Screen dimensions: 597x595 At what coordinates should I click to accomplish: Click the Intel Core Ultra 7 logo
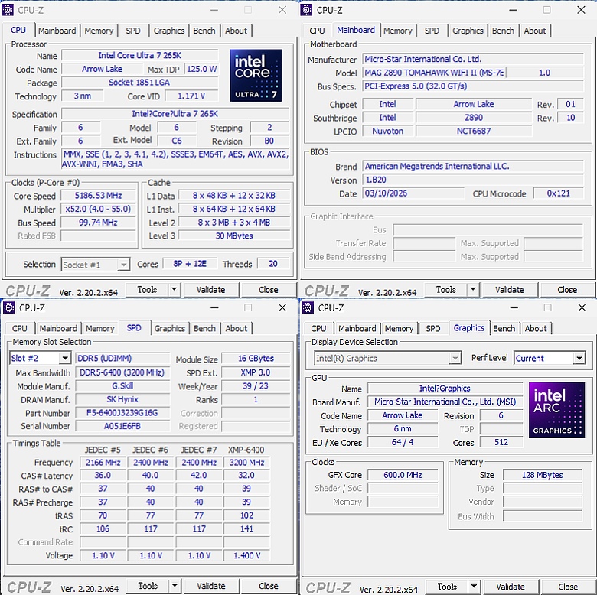point(256,75)
